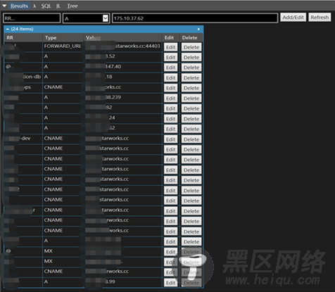Collapse the results pane triangle
This screenshot has height=292, width=335.
(x=4, y=6)
